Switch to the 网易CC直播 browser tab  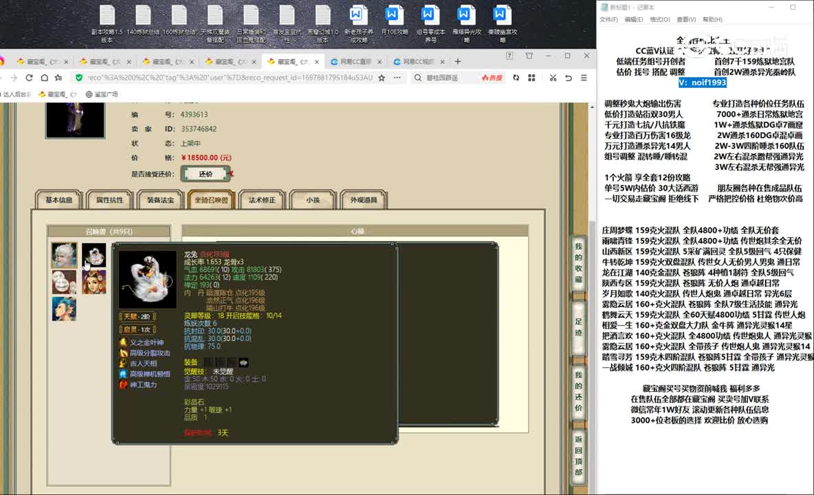tap(356, 61)
